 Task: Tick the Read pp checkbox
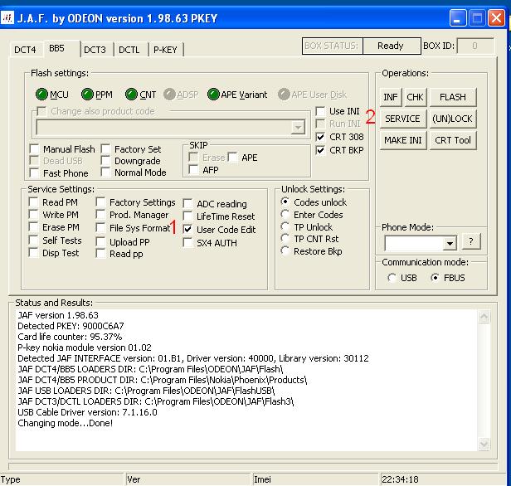tap(100, 254)
